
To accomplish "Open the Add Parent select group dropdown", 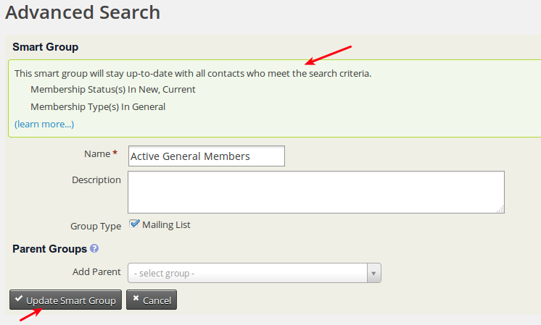I will pyautogui.click(x=255, y=273).
